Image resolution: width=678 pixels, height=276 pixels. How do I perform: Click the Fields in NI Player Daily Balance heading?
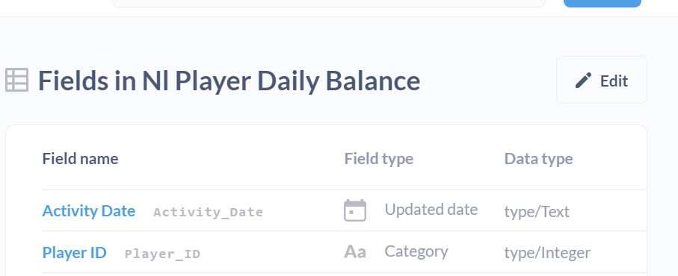(229, 81)
